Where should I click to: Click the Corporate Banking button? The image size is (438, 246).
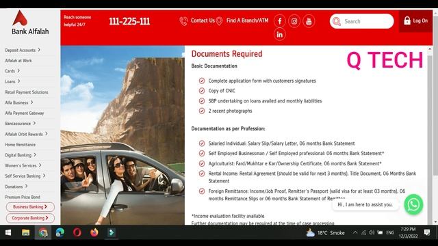(x=30, y=218)
